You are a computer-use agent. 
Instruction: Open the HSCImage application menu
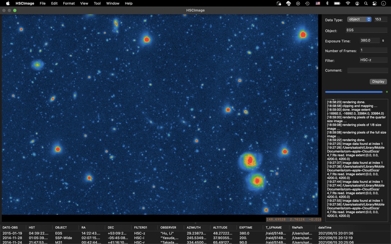pyautogui.click(x=25, y=3)
